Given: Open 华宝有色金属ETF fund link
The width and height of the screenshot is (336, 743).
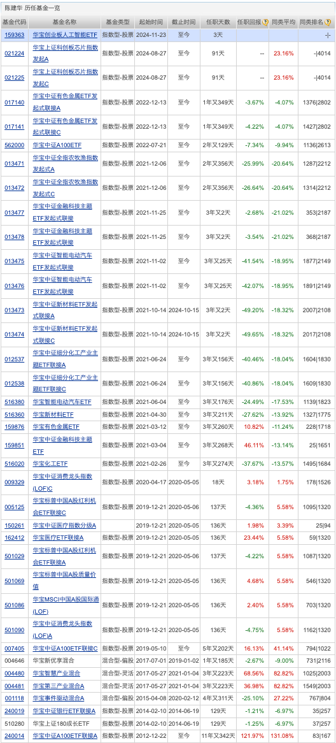Looking at the screenshot, I should click(x=56, y=426).
